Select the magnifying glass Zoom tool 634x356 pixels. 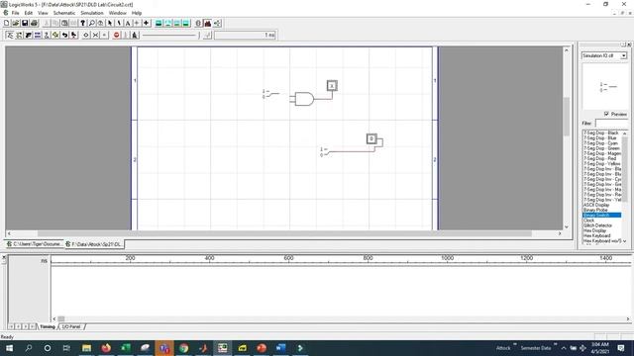tap(92, 24)
